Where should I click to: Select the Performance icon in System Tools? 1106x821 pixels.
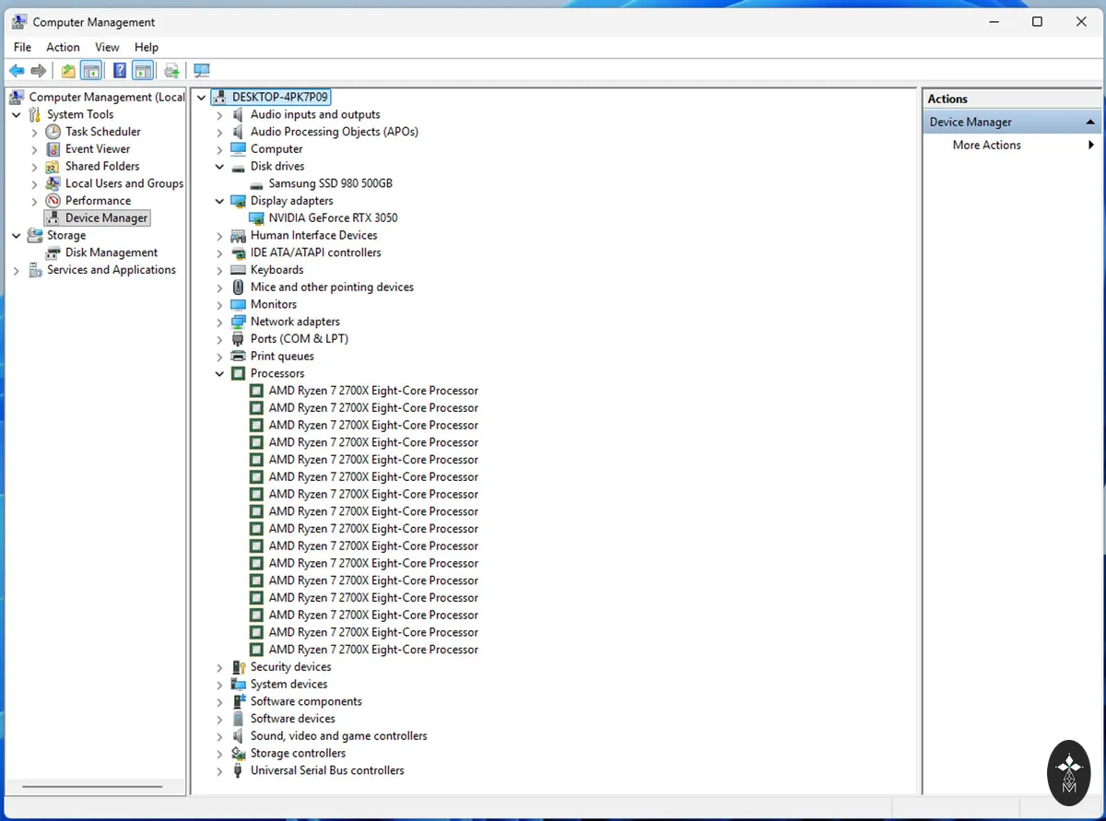(x=53, y=201)
